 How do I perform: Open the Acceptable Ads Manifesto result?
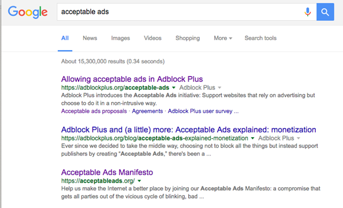[107, 172]
